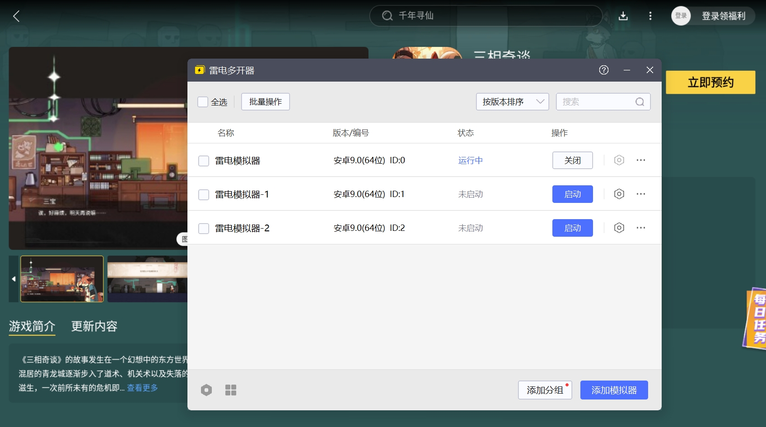Check the box for 雷电模拟器 ID:0

(x=204, y=161)
